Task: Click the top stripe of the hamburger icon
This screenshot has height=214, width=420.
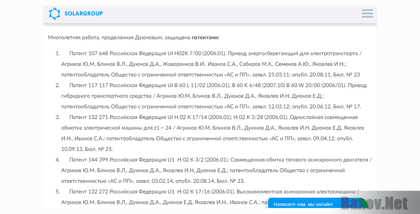Action: (x=367, y=11)
